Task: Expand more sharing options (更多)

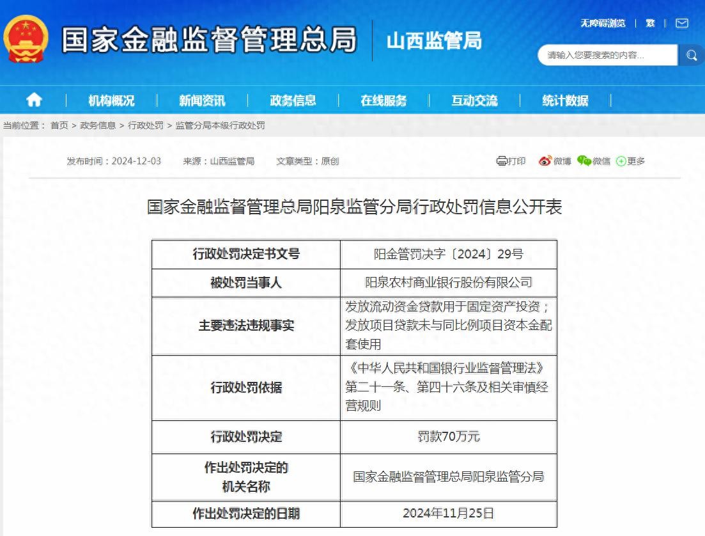Action: 630,161
